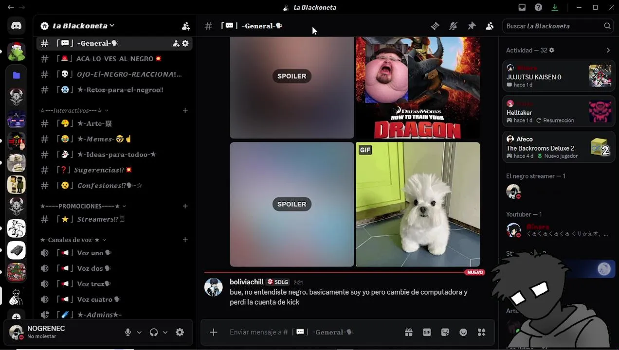The height and width of the screenshot is (350, 619).
Task: Open the Confesiones channel
Action: [x=114, y=186]
